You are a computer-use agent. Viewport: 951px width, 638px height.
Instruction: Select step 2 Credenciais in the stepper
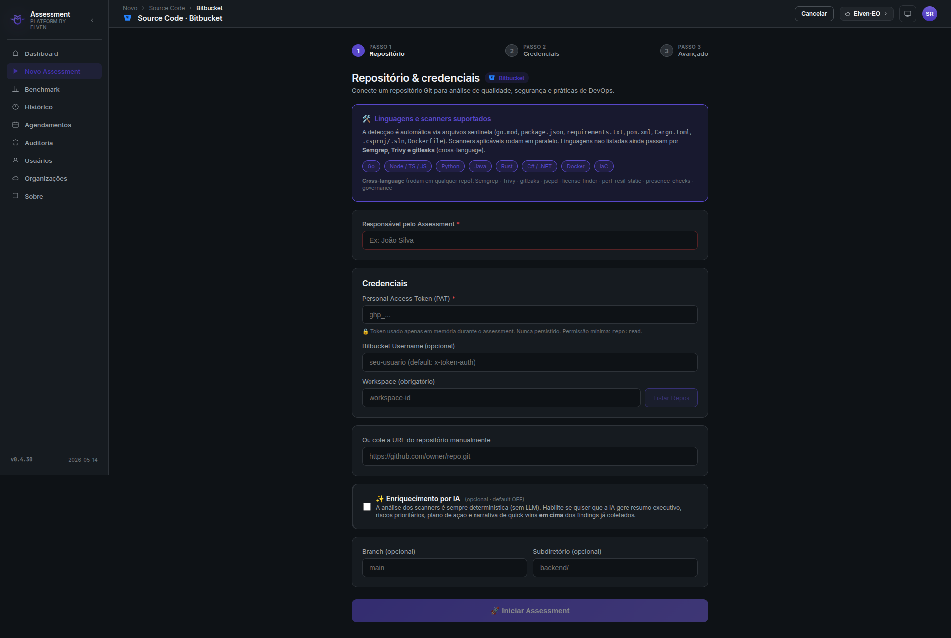point(532,51)
